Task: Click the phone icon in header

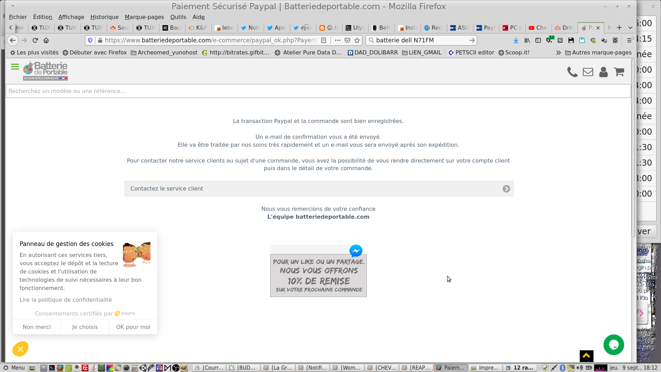Action: point(572,72)
